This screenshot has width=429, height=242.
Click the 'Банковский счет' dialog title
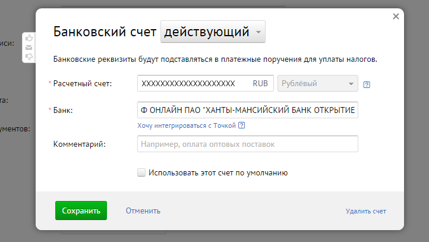click(x=105, y=32)
